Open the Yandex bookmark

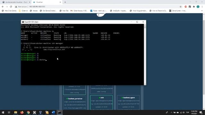[x=34, y=11]
